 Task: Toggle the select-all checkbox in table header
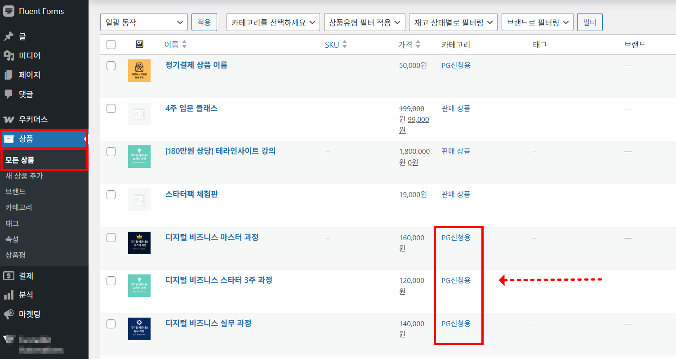pyautogui.click(x=111, y=44)
